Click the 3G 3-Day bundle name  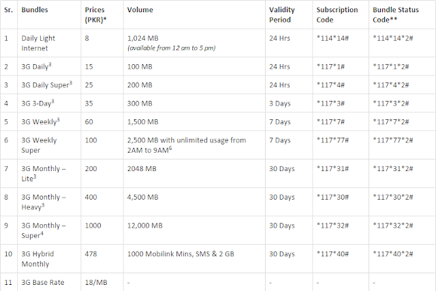point(38,103)
